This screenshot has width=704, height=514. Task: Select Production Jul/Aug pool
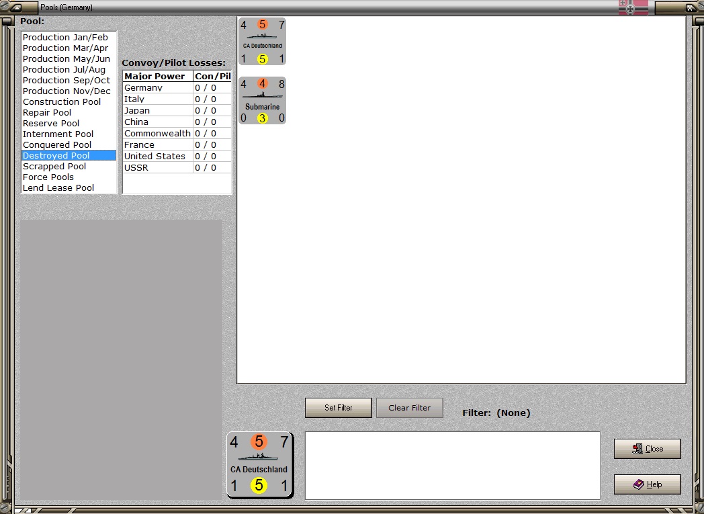click(x=69, y=70)
